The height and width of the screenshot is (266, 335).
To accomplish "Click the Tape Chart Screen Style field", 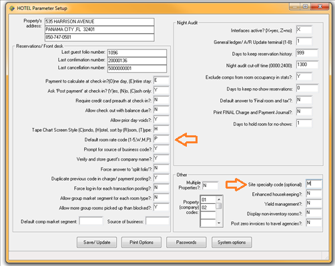I will click(161, 129).
